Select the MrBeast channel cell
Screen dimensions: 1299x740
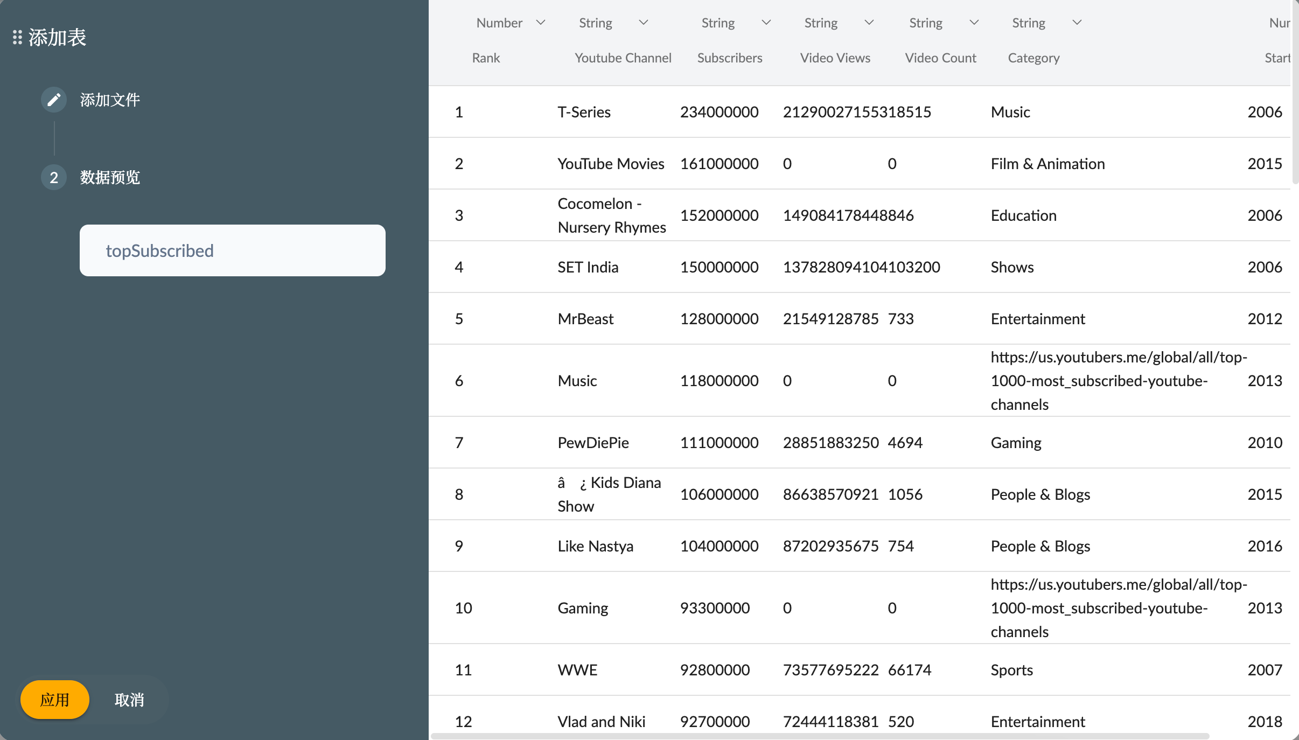585,318
